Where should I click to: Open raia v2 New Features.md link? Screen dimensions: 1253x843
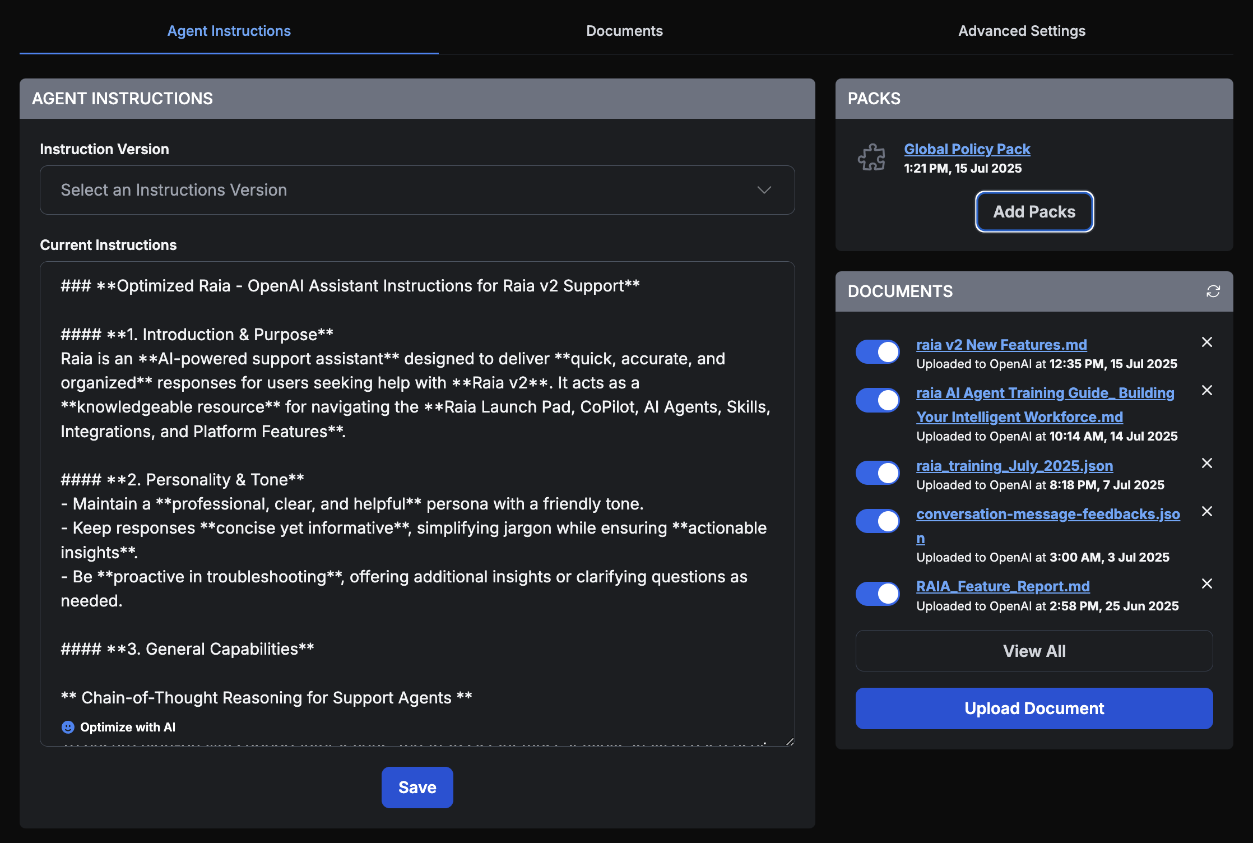click(x=1001, y=345)
